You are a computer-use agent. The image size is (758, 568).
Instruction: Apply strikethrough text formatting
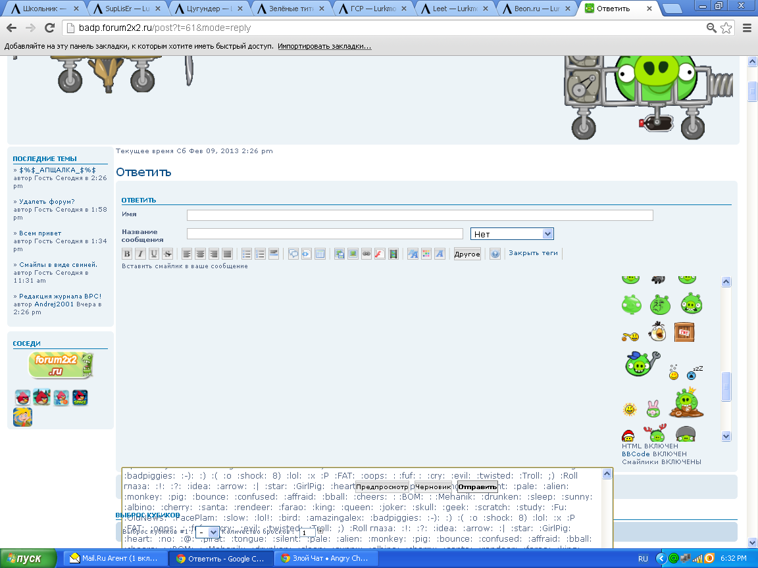(x=168, y=254)
